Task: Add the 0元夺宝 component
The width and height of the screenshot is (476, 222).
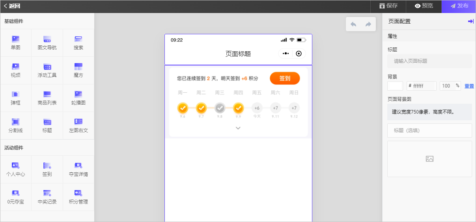Action: (16, 197)
